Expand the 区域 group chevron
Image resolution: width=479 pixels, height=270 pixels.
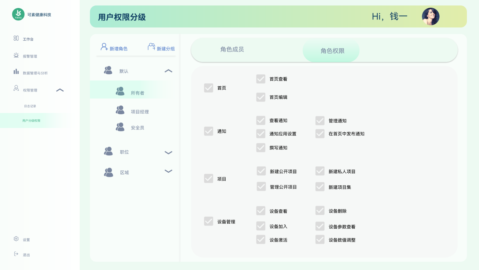click(x=168, y=171)
